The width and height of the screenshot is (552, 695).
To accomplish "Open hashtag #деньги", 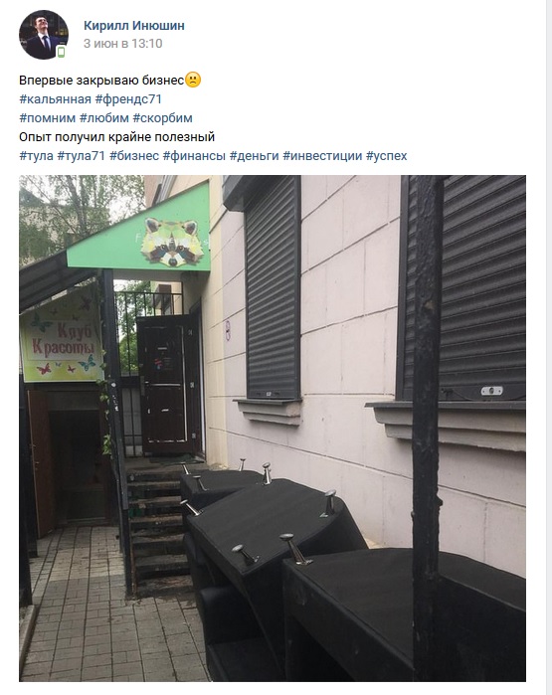I will coord(254,156).
